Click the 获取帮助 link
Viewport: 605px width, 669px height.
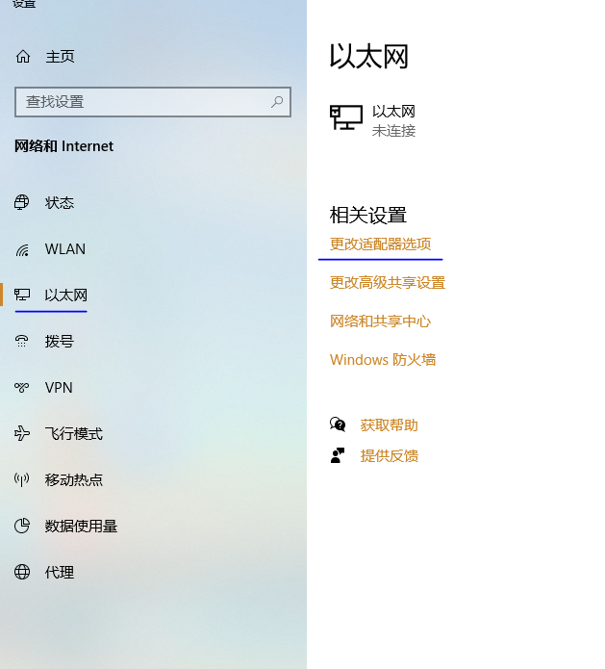point(390,425)
